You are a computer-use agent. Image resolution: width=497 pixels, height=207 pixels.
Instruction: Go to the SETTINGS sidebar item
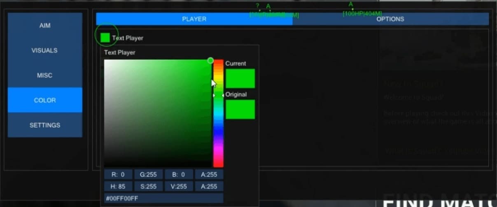point(45,125)
